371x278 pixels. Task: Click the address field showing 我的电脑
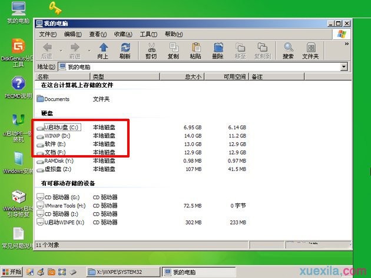tap(199, 67)
